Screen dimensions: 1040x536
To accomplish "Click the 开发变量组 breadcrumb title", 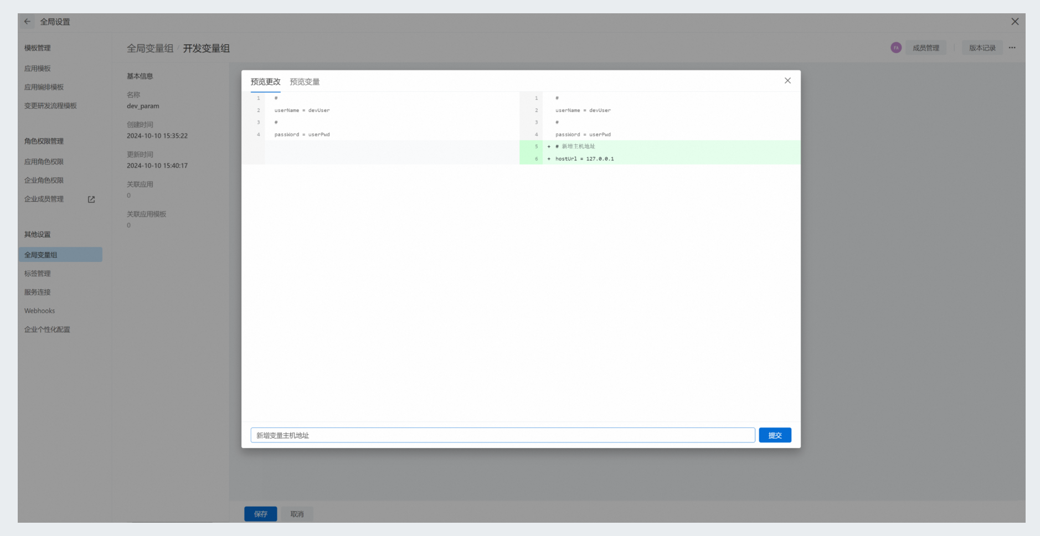I will pyautogui.click(x=206, y=48).
